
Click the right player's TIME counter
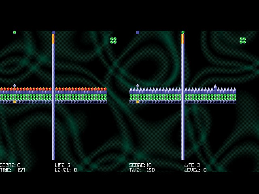coord(142,170)
